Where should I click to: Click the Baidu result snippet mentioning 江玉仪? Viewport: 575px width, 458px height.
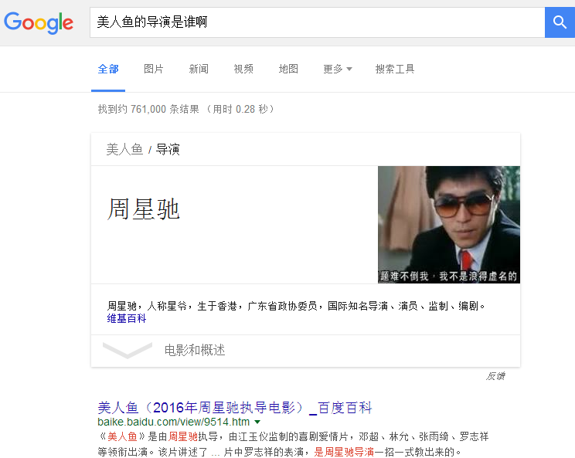pyautogui.click(x=293, y=444)
